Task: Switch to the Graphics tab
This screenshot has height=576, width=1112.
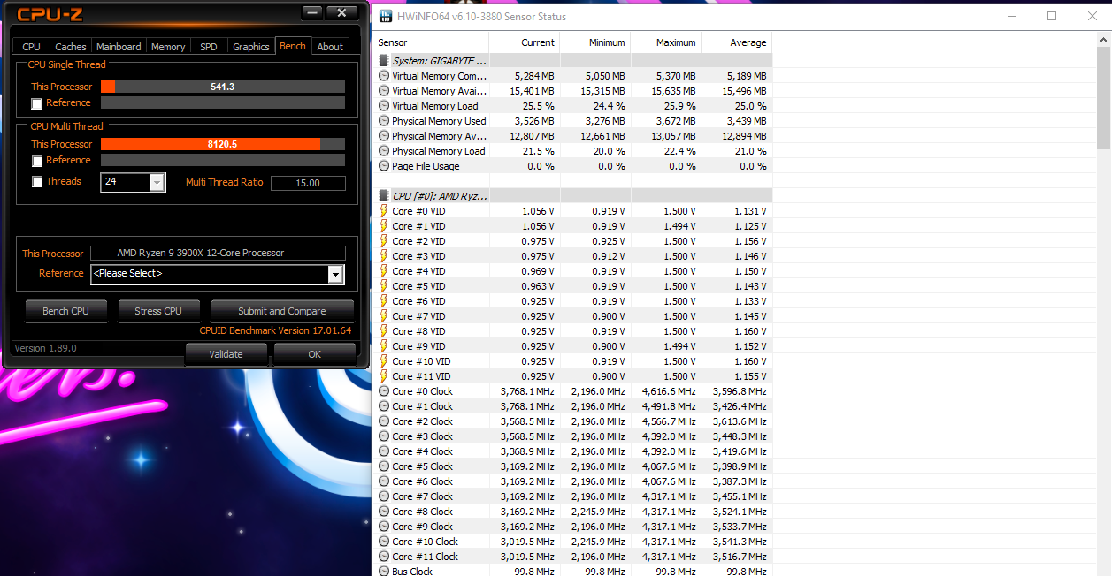Action: pos(251,47)
